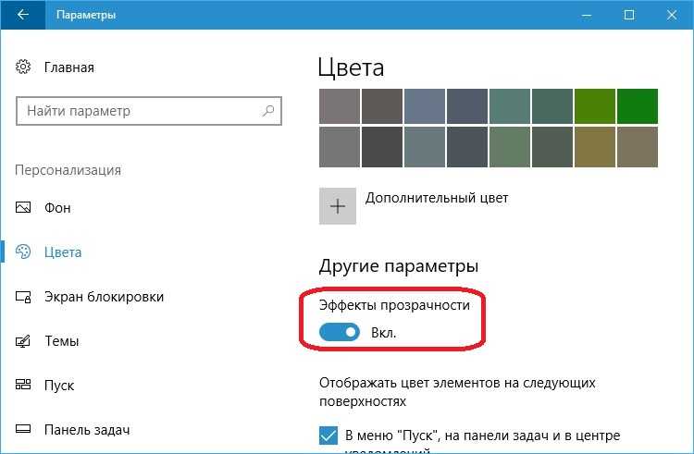Click the Дополнительный цвет label
The image size is (694, 454).
click(x=437, y=198)
